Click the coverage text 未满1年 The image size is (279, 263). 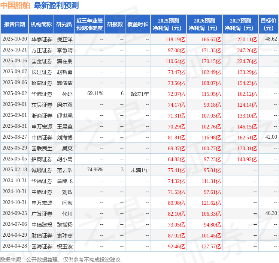pyautogui.click(x=140, y=170)
